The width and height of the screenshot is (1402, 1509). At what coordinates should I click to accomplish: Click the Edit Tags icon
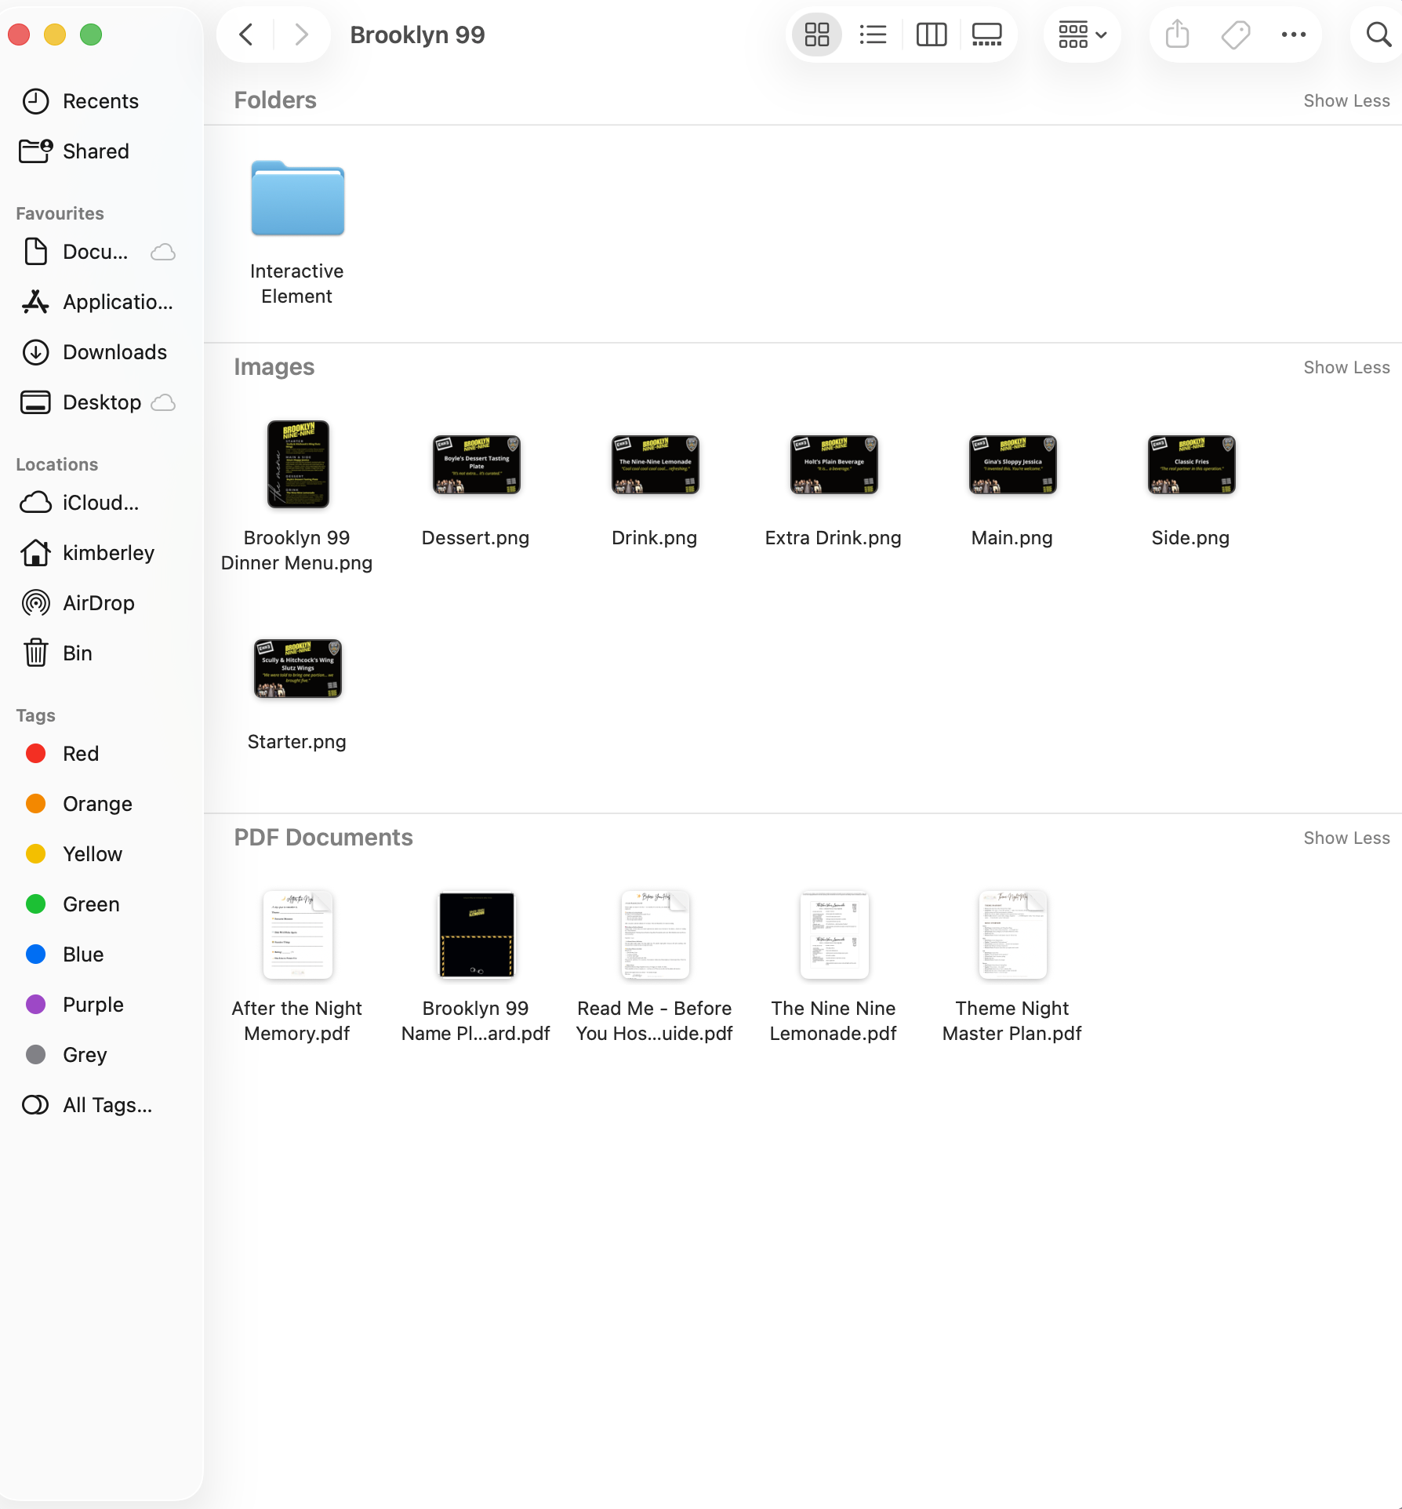pos(1235,35)
